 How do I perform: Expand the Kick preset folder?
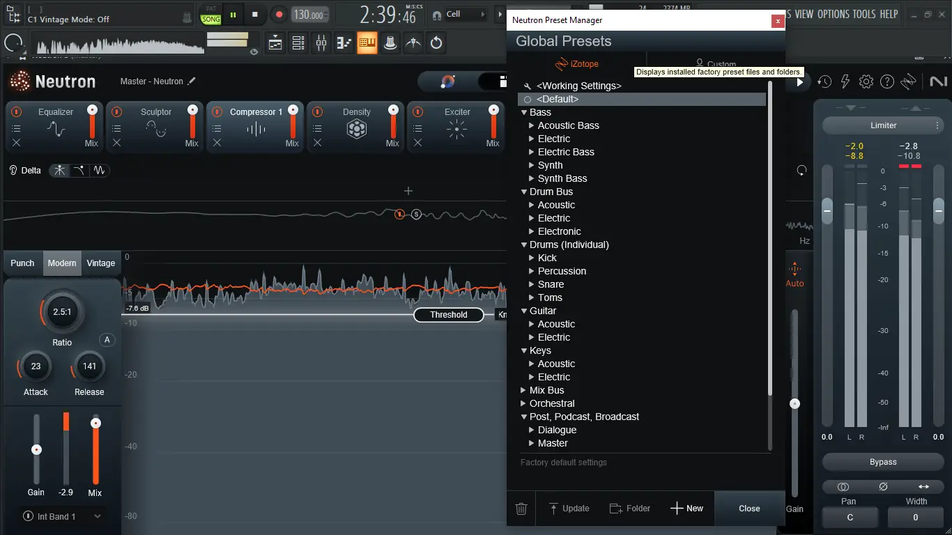coord(532,258)
